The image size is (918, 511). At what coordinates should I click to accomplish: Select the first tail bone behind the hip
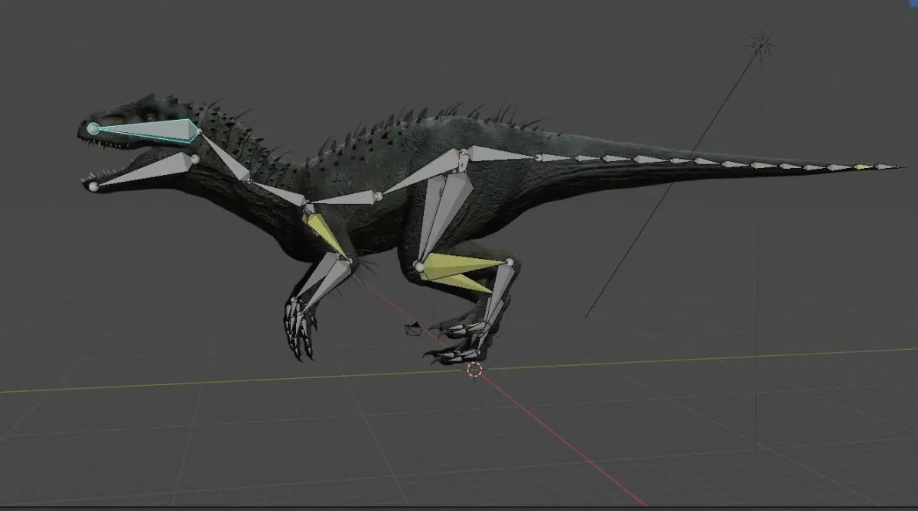[x=500, y=154]
